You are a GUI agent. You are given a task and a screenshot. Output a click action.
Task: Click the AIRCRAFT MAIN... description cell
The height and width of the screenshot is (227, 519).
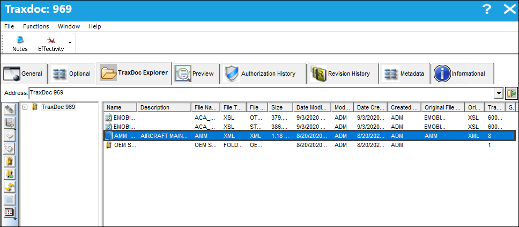(164, 136)
